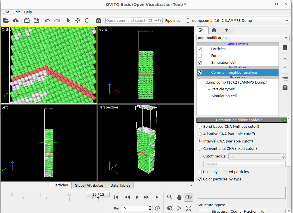Toggle the Particles visual element checkbox
Screen dimensions: 293x213
[x=200, y=49]
